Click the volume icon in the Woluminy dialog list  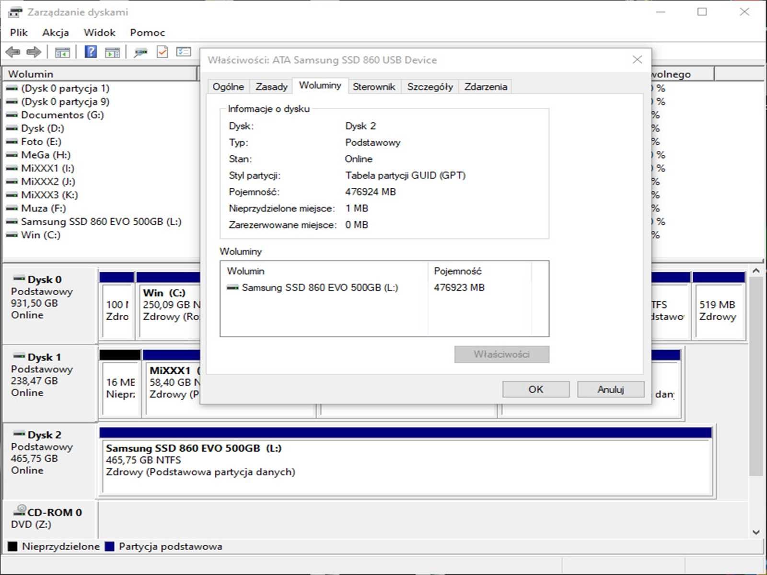(x=232, y=287)
